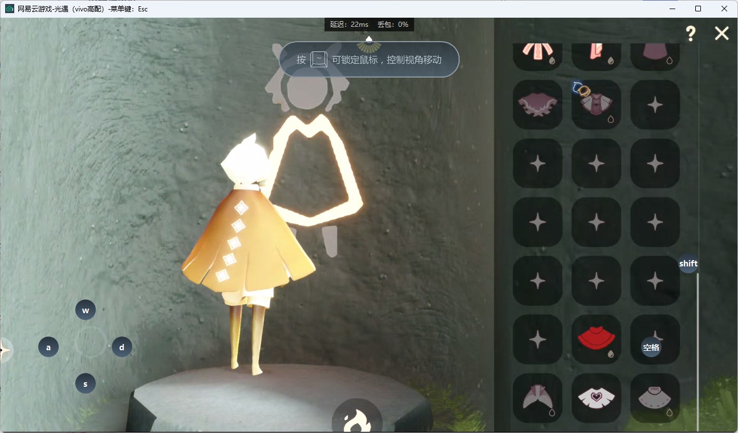Image resolution: width=738 pixels, height=433 pixels.
Task: Choose the plain mauve cape in the top row
Action: click(x=655, y=56)
